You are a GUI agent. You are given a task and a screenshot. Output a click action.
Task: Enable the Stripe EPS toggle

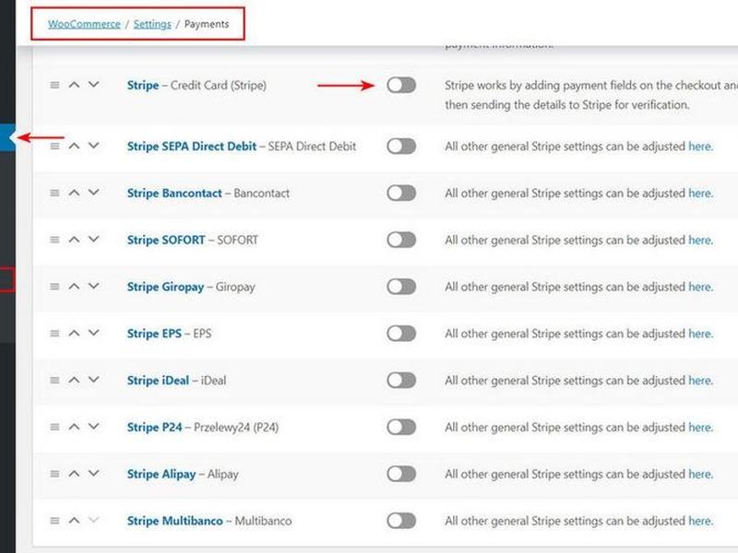point(401,334)
